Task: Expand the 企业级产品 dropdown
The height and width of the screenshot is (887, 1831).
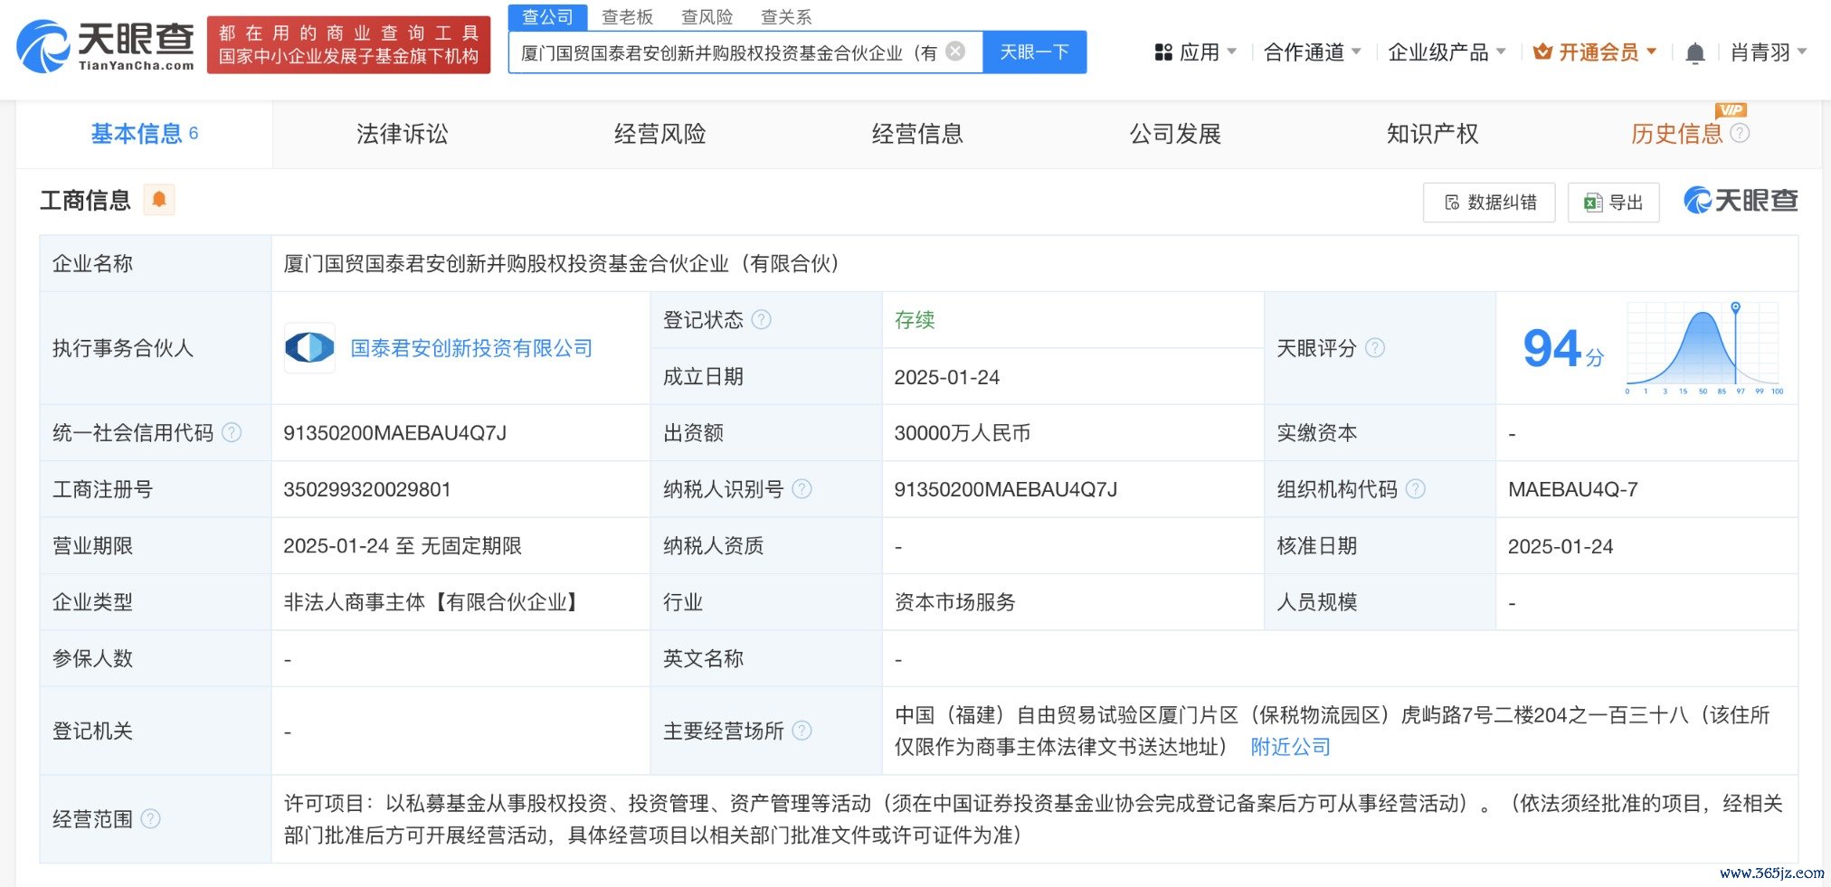Action: point(1447,52)
